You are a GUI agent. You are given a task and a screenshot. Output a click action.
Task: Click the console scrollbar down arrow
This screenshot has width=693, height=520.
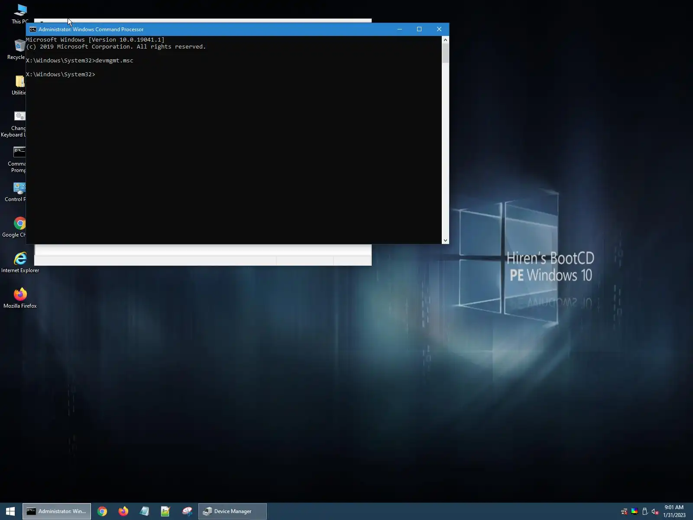(x=445, y=240)
